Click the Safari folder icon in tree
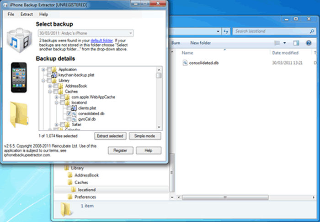The image size is (320, 222). coord(67,124)
